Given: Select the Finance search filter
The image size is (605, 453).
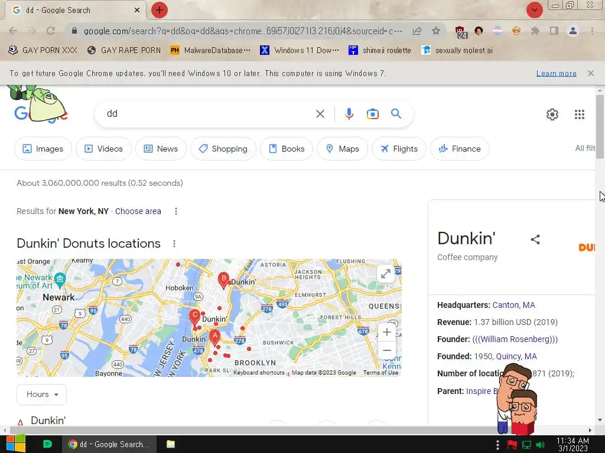Looking at the screenshot, I should point(460,149).
